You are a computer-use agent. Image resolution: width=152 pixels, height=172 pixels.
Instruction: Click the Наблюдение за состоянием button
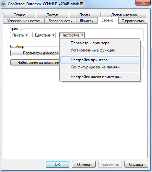[x=35, y=63]
